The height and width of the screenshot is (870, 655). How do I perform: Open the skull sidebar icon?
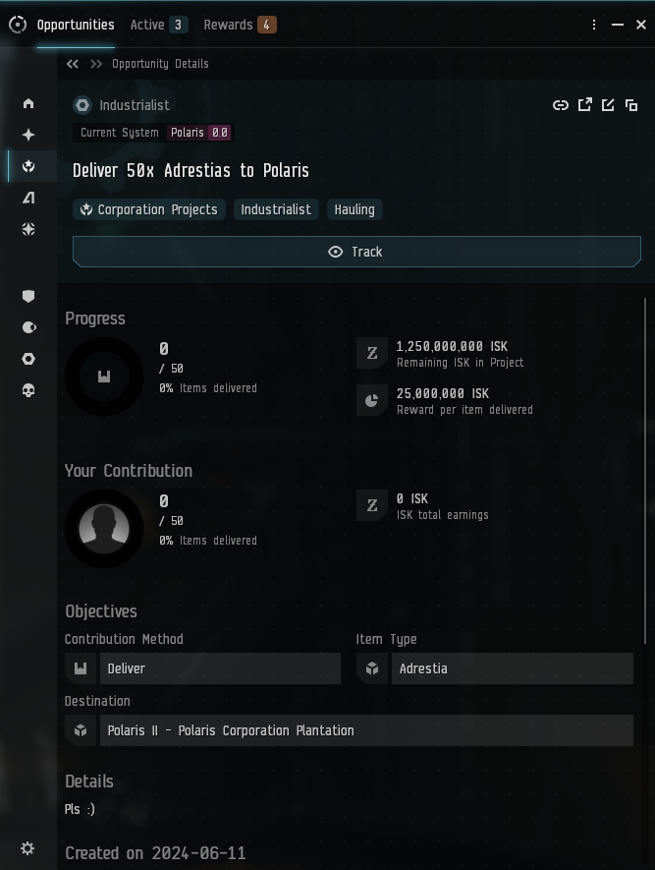28,390
